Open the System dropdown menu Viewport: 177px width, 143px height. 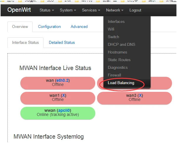(68, 10)
